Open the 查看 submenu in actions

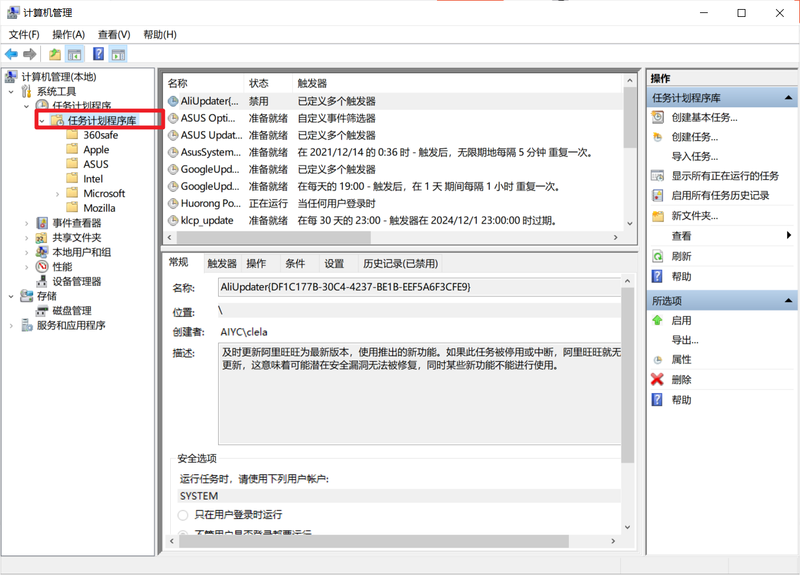(x=722, y=236)
